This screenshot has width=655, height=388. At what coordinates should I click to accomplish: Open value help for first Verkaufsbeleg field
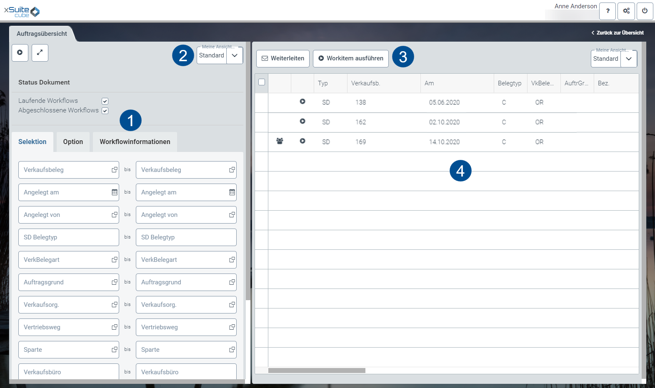(x=115, y=170)
